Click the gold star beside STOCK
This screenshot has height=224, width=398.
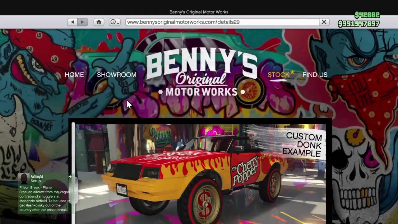point(292,72)
